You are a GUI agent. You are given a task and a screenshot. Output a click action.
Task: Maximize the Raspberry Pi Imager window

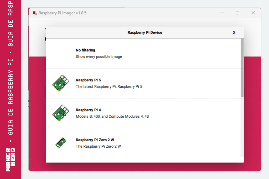237,13
